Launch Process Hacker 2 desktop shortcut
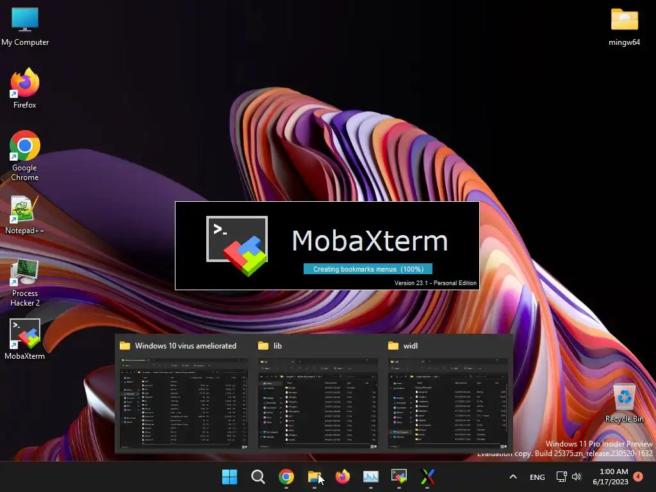The image size is (656, 492). tap(25, 283)
